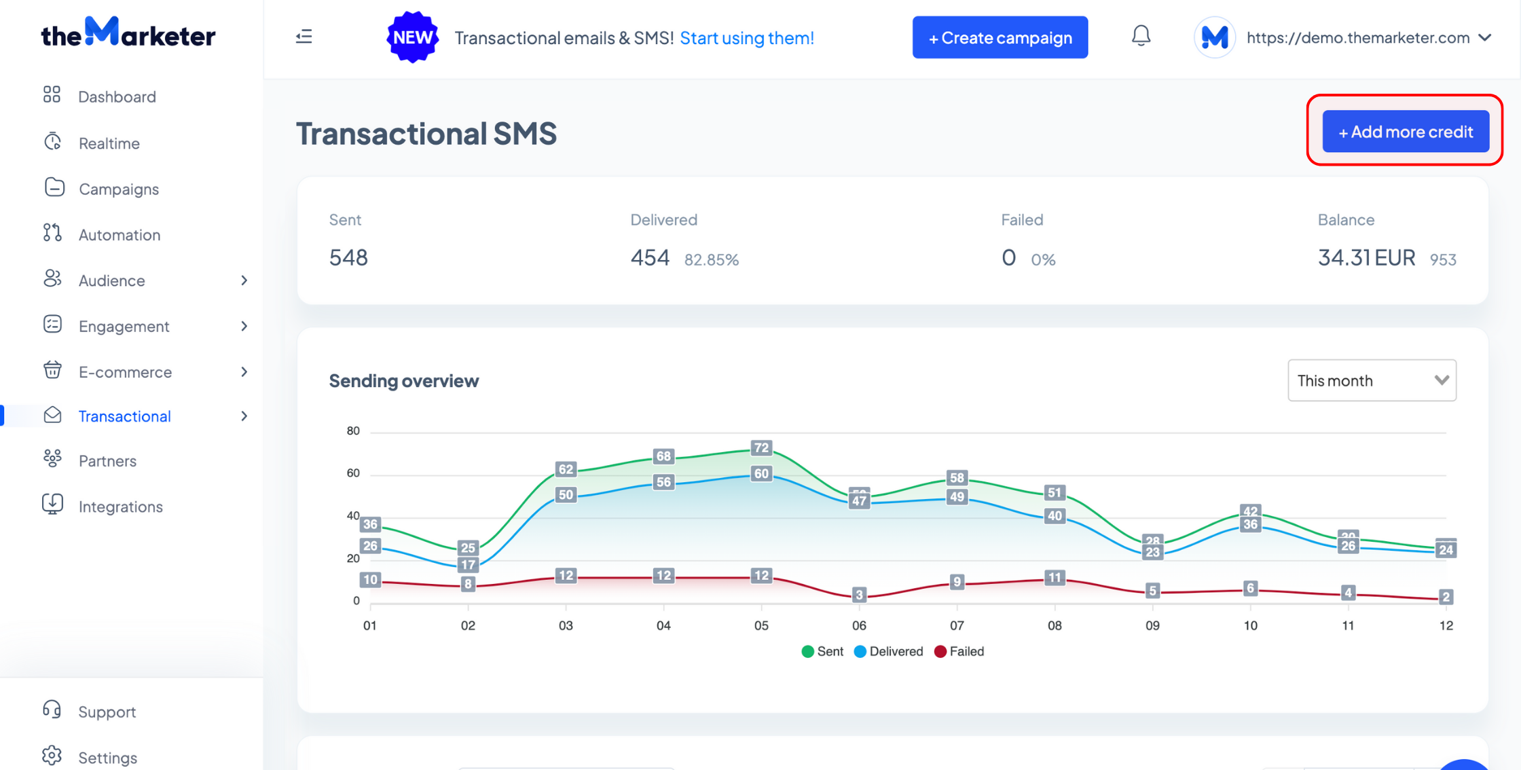Viewport: 1521px width, 770px height.
Task: Select Campaigns in the sidebar
Action: [119, 189]
